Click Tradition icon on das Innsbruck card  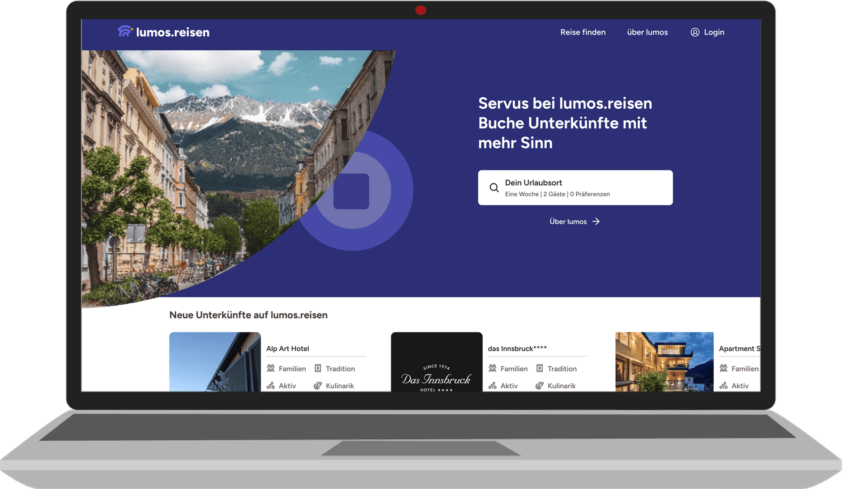coord(540,368)
